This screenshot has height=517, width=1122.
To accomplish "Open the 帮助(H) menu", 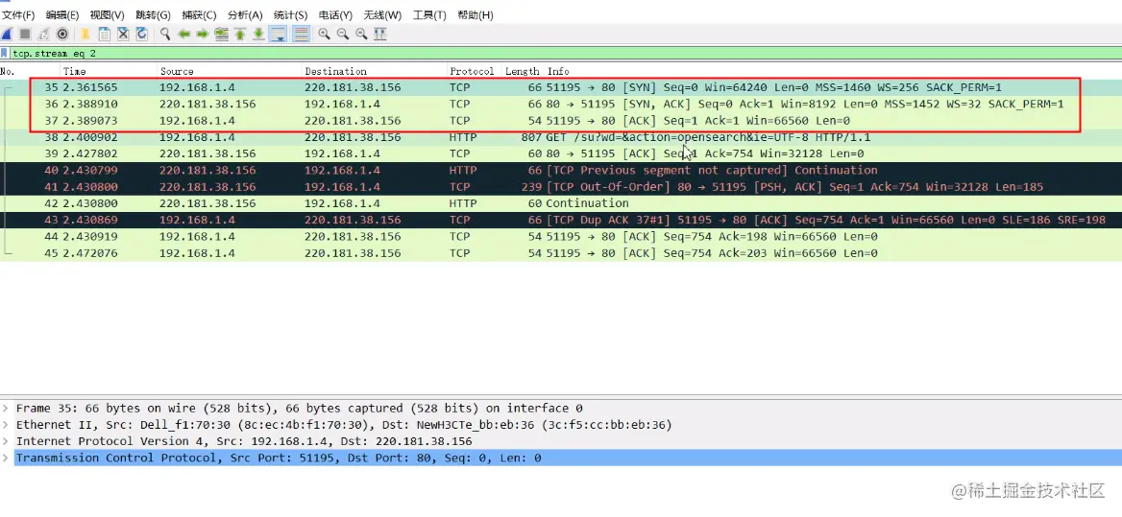I will click(x=476, y=15).
